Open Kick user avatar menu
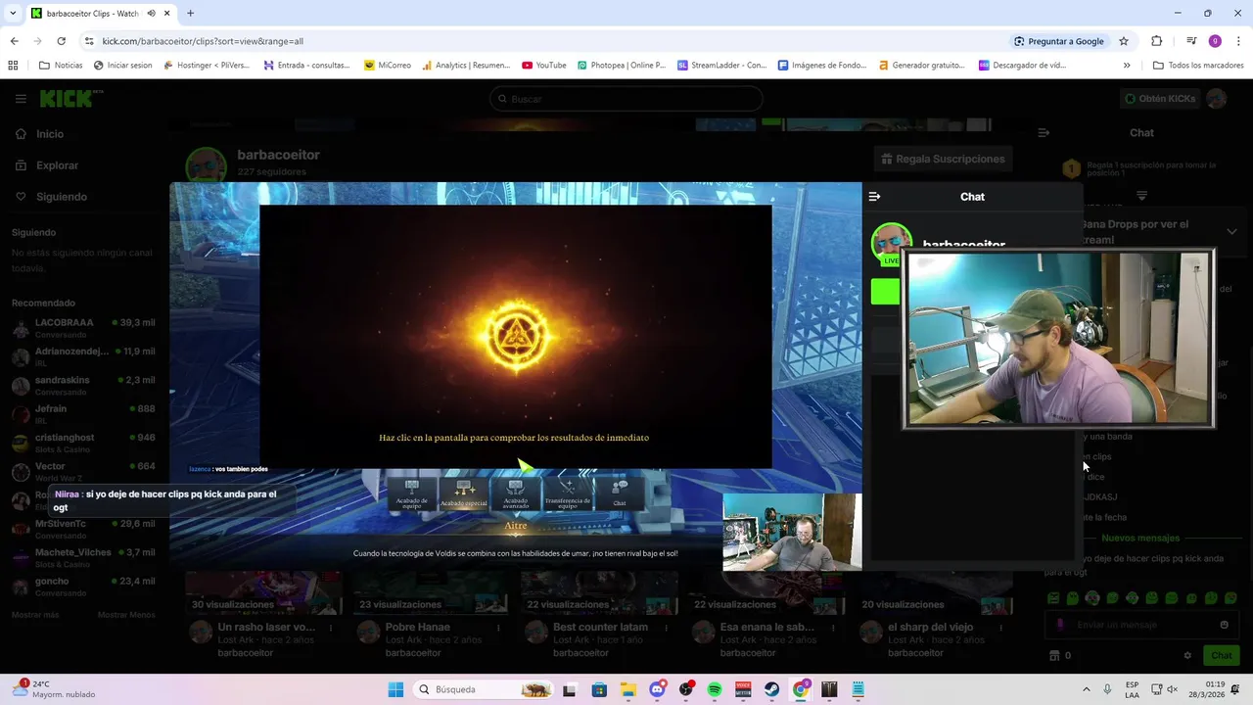The height and width of the screenshot is (705, 1253). point(1217,99)
